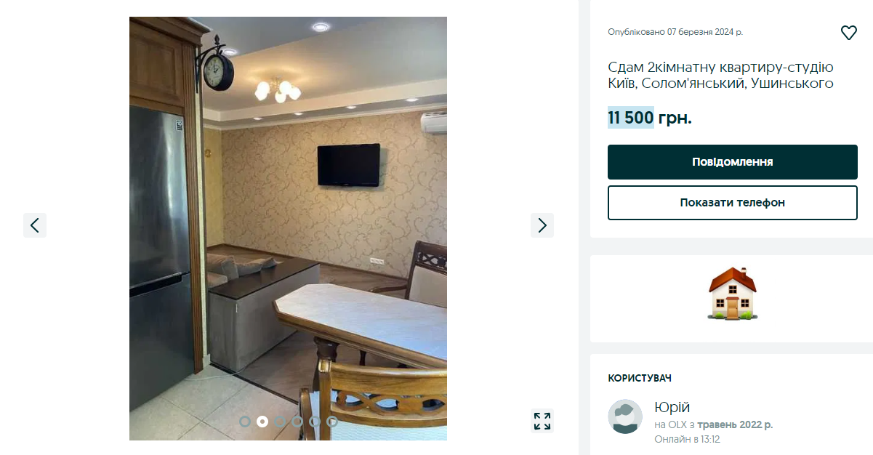Click the Повідомлення button

point(733,162)
